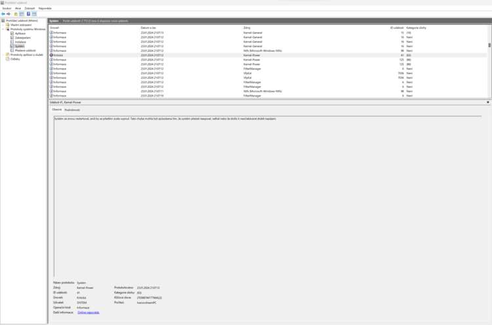The height and width of the screenshot is (325, 492).
Task: Click the info icon of the 21:07:10 event
Action: click(51, 95)
